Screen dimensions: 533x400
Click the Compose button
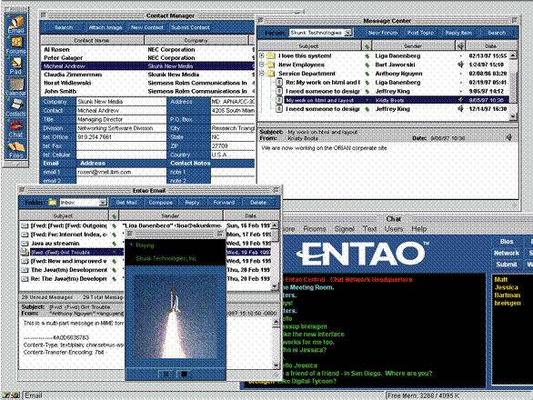point(160,203)
